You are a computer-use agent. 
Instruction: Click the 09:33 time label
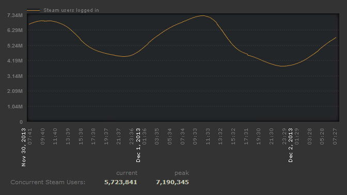(x=195, y=136)
